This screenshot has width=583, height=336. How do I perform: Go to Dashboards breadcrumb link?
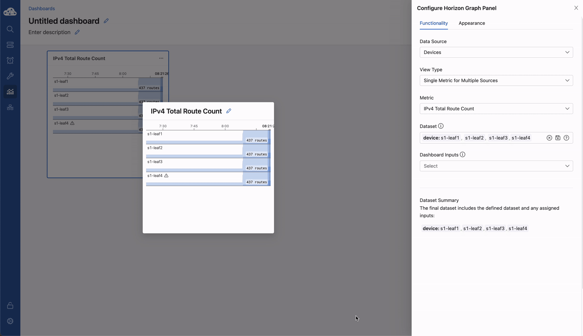[42, 8]
